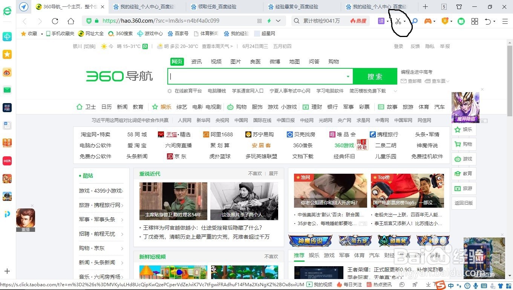Open the hamburger main menu icon
This screenshot has width=513, height=290.
505,21
